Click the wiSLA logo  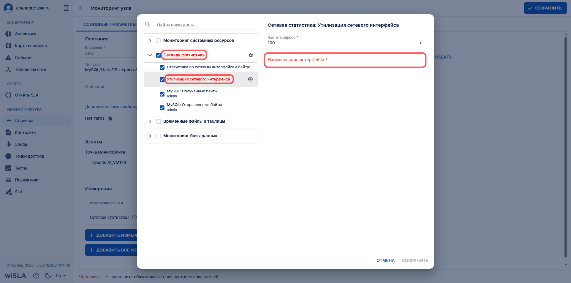(15, 276)
